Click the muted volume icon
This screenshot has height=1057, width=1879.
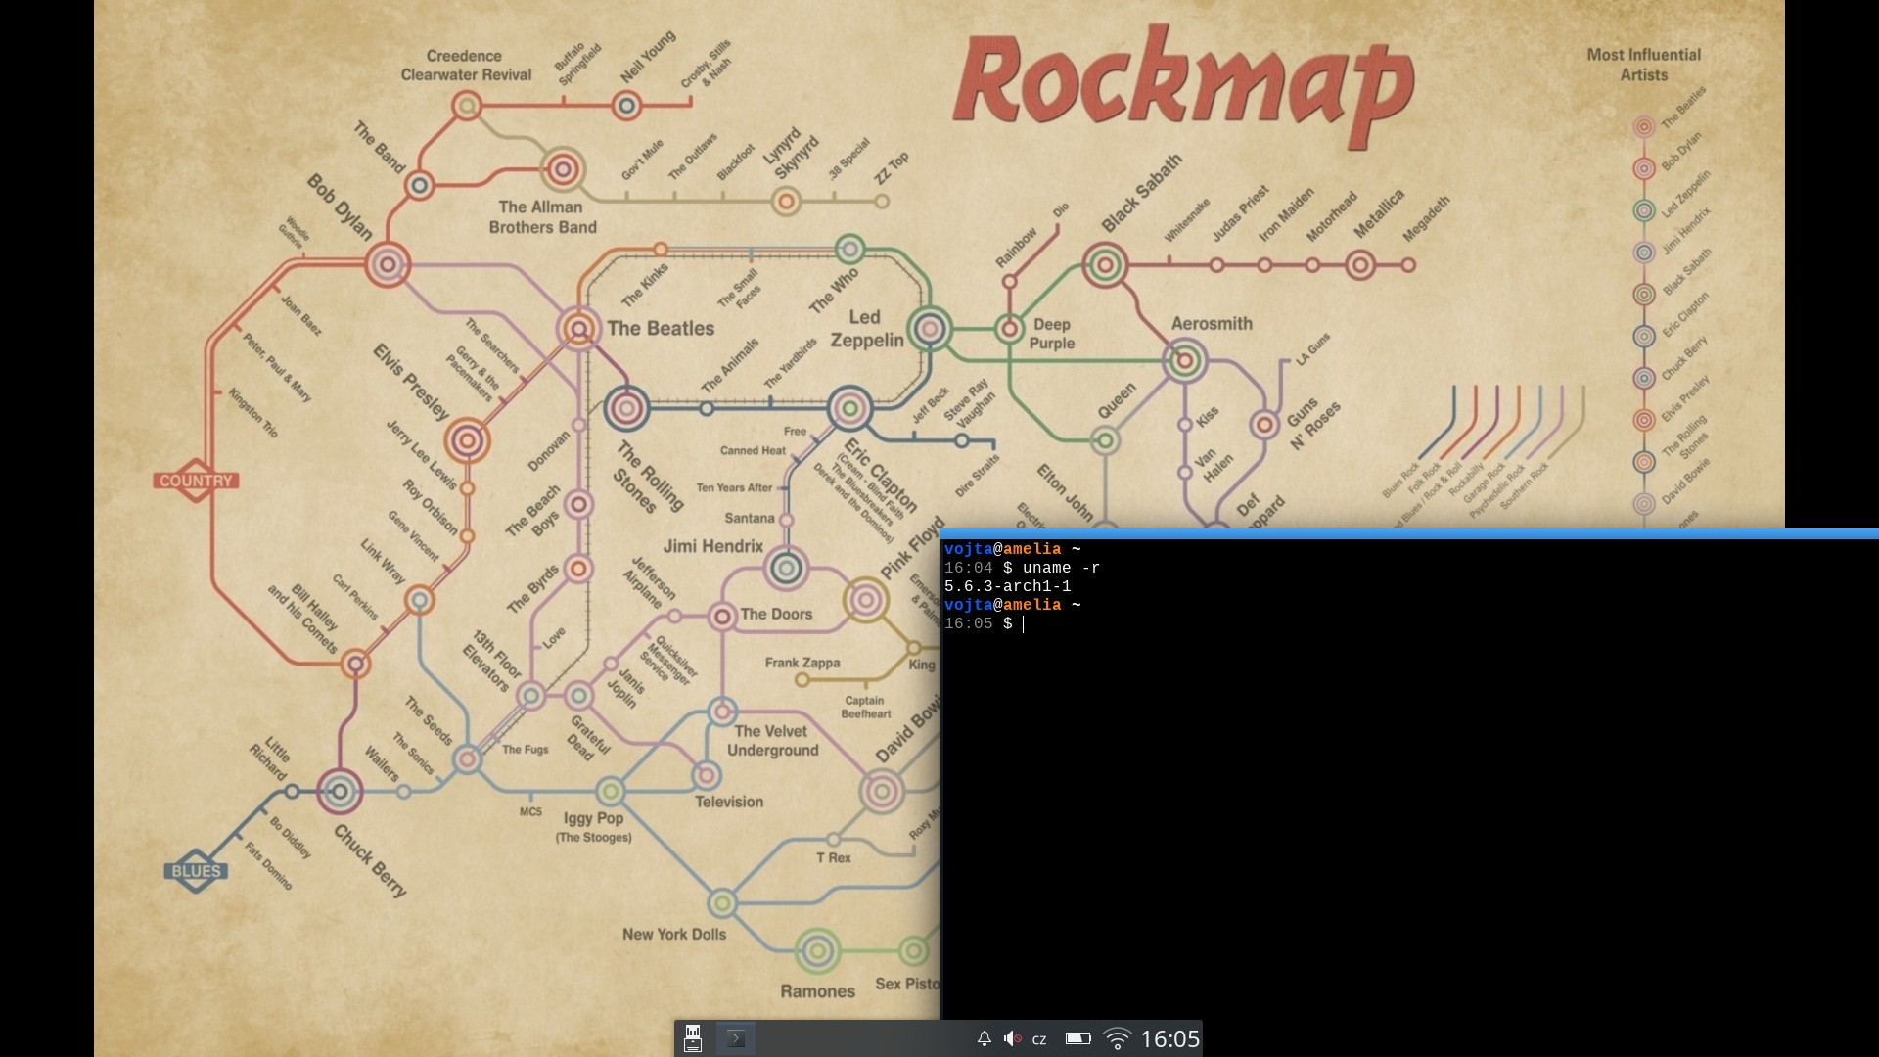click(1012, 1038)
